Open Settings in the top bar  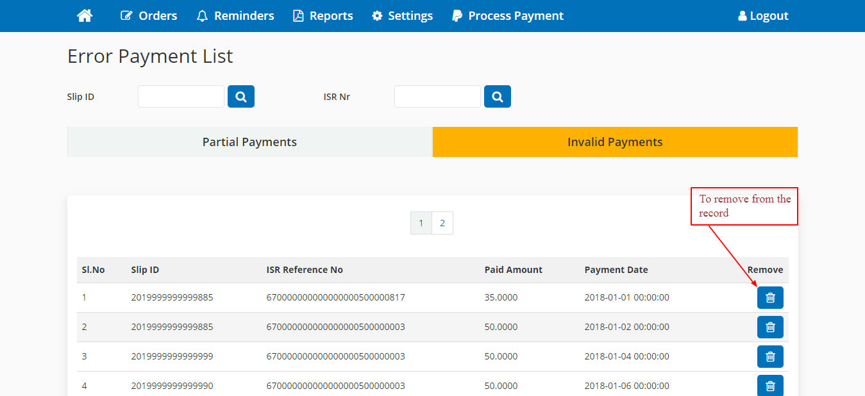tap(402, 16)
